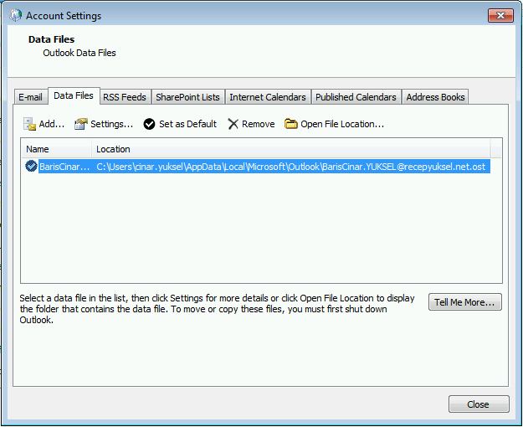This screenshot has height=427, width=523.
Task: Open the Address Books tab
Action: 435,97
